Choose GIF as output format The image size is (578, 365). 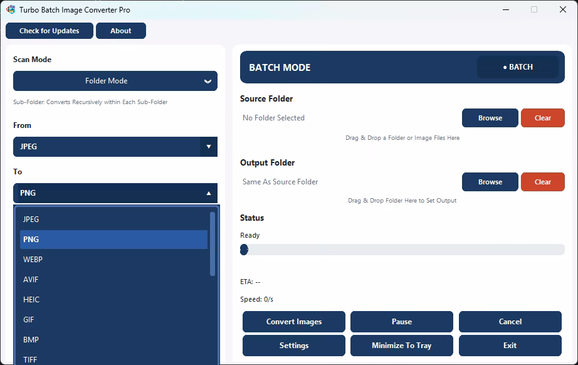pos(113,320)
